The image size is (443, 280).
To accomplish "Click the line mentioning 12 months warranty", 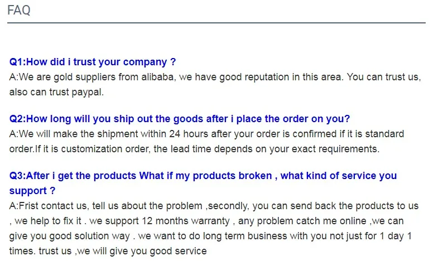I will click(x=206, y=221).
